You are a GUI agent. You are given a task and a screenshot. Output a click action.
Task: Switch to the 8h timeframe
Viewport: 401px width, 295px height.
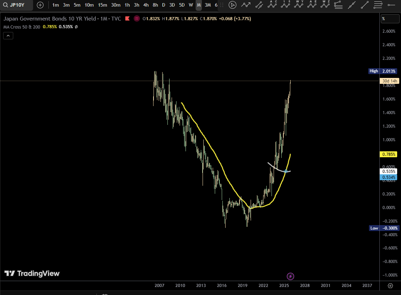155,5
